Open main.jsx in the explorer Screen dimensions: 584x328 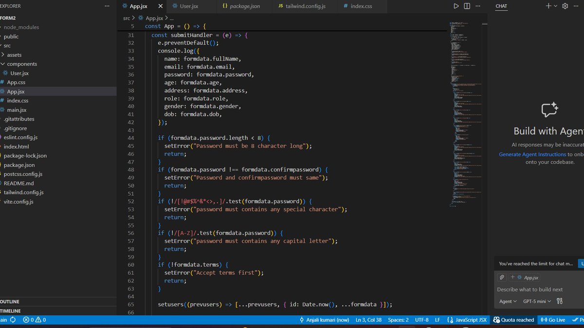point(17,110)
